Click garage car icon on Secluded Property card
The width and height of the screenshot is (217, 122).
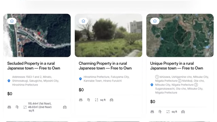65,107
